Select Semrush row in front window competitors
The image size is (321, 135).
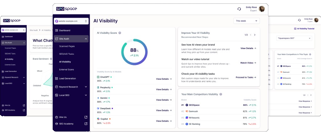218,111
